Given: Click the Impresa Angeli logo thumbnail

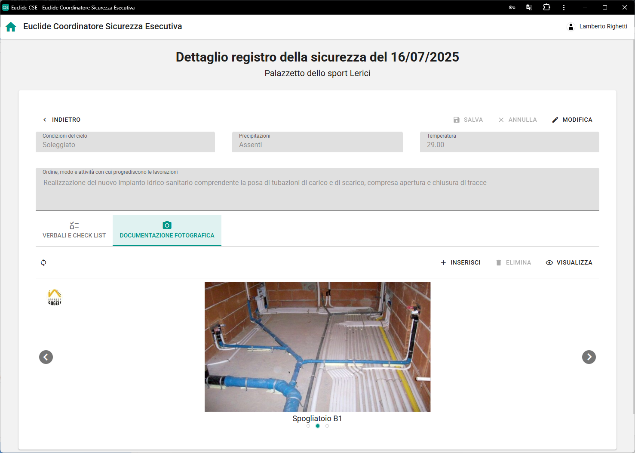Looking at the screenshot, I should (x=55, y=297).
